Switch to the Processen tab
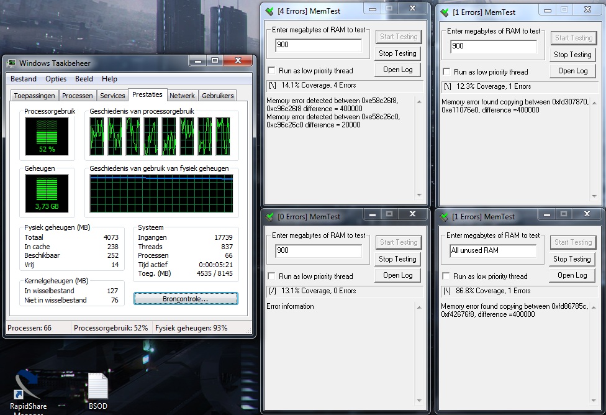606x415 pixels. [77, 96]
